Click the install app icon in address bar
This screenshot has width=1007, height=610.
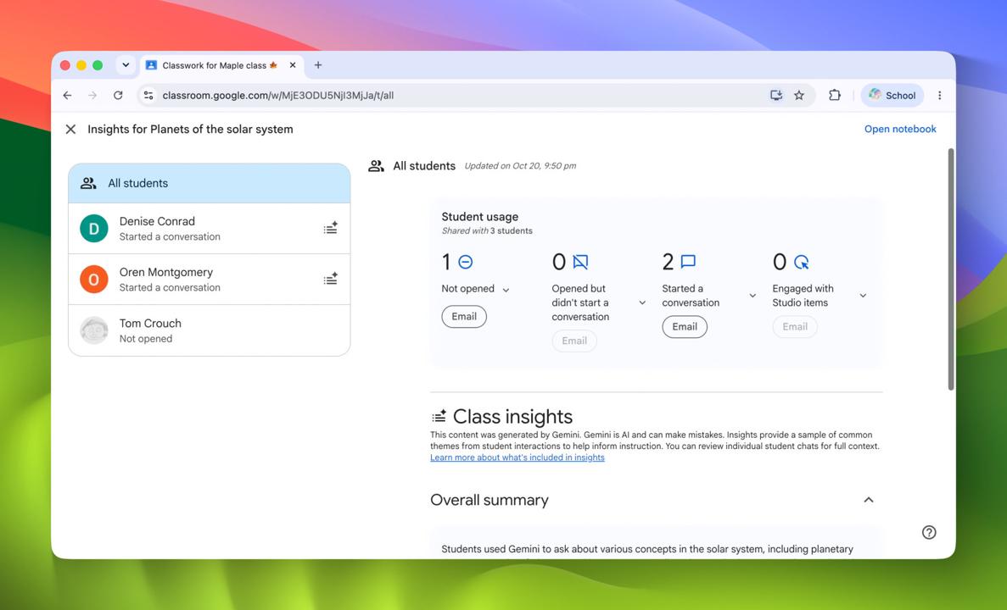tap(775, 95)
